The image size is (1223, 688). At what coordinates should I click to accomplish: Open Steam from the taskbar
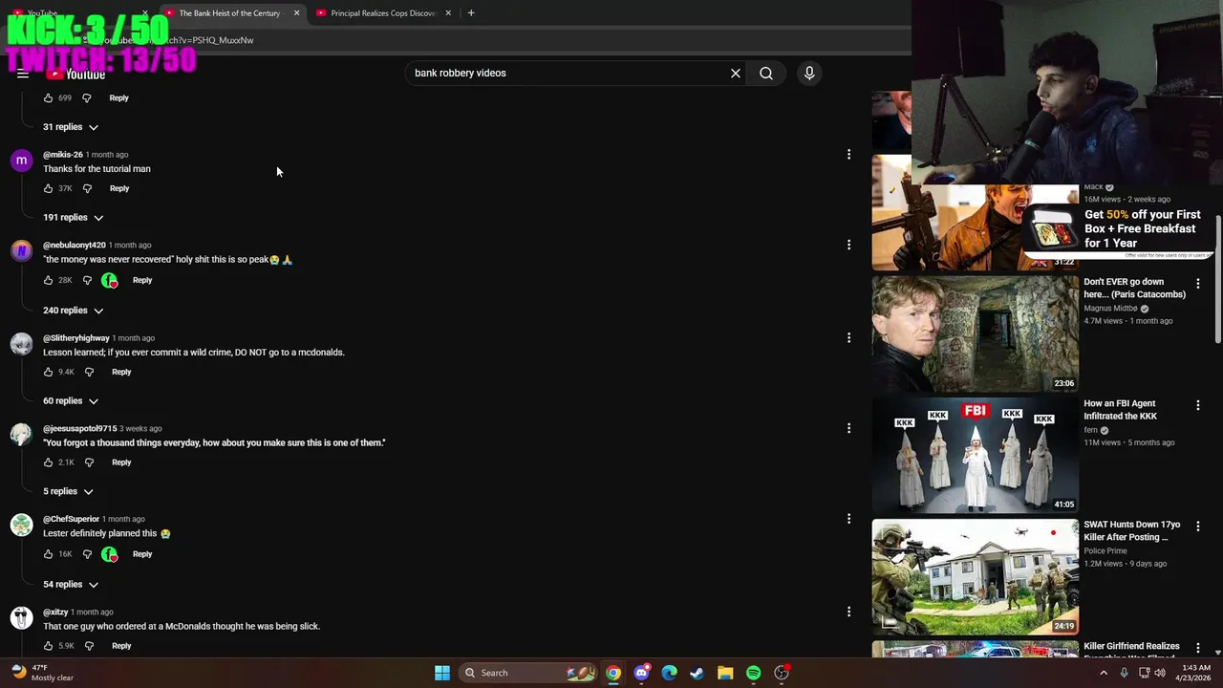pyautogui.click(x=697, y=673)
